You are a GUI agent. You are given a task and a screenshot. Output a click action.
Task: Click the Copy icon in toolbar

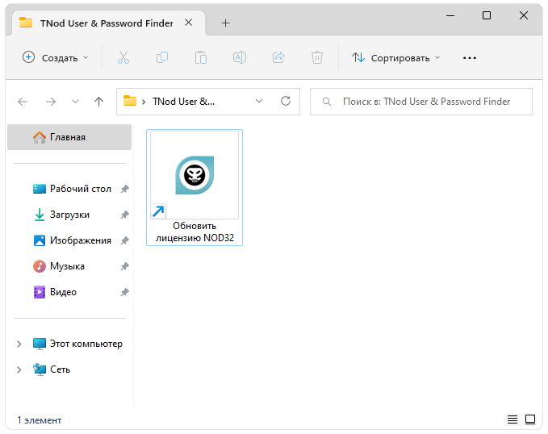click(x=161, y=57)
